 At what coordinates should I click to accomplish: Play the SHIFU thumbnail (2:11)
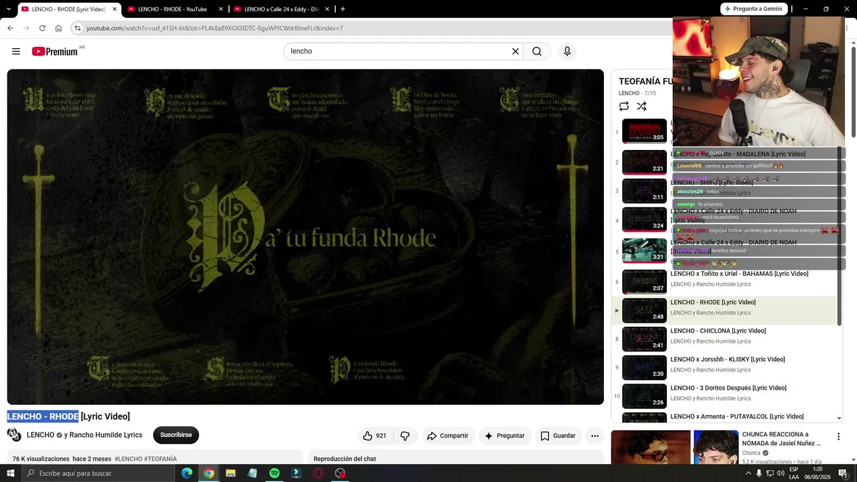tap(644, 191)
